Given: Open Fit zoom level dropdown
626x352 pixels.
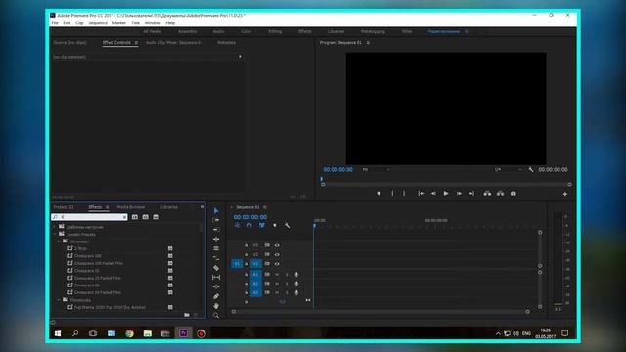Looking at the screenshot, I should [x=376, y=169].
